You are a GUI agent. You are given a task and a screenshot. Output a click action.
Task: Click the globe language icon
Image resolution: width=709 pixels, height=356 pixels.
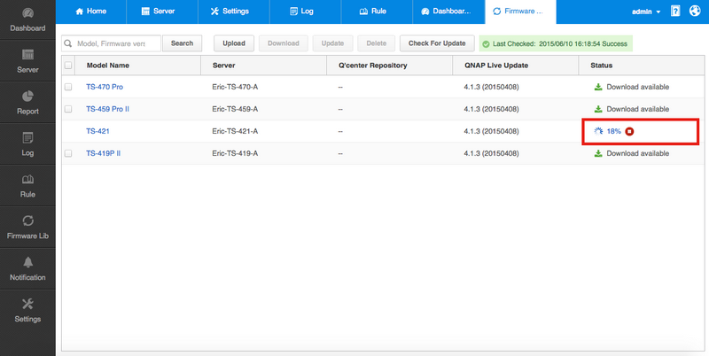coord(695,12)
